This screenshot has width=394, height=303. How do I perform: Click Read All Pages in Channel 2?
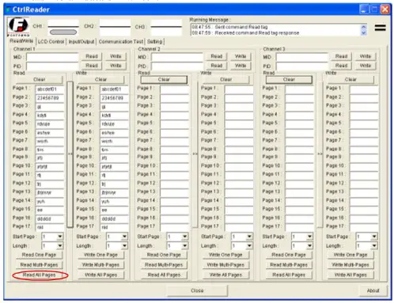[164, 275]
